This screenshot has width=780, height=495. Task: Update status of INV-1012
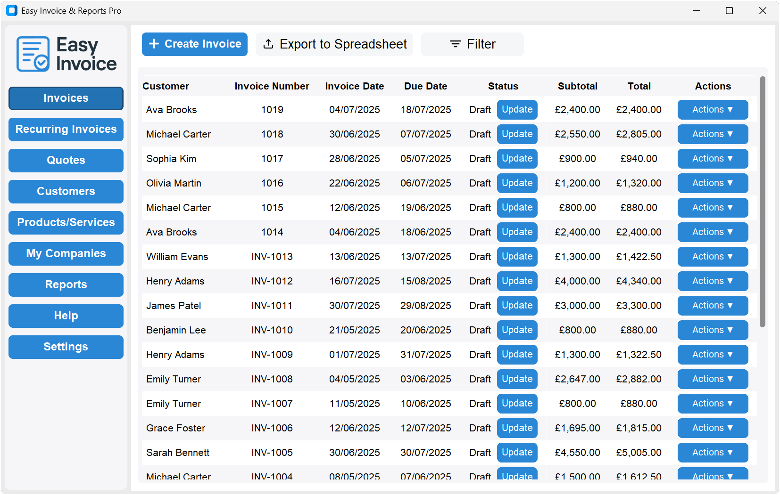pyautogui.click(x=517, y=281)
